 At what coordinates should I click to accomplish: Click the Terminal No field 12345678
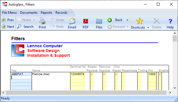pyautogui.click(x=78, y=74)
